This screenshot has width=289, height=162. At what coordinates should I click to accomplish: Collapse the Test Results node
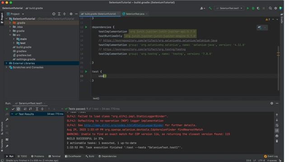coord(12,114)
